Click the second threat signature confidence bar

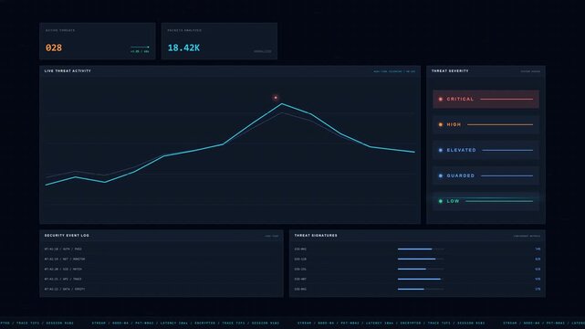[421, 260]
